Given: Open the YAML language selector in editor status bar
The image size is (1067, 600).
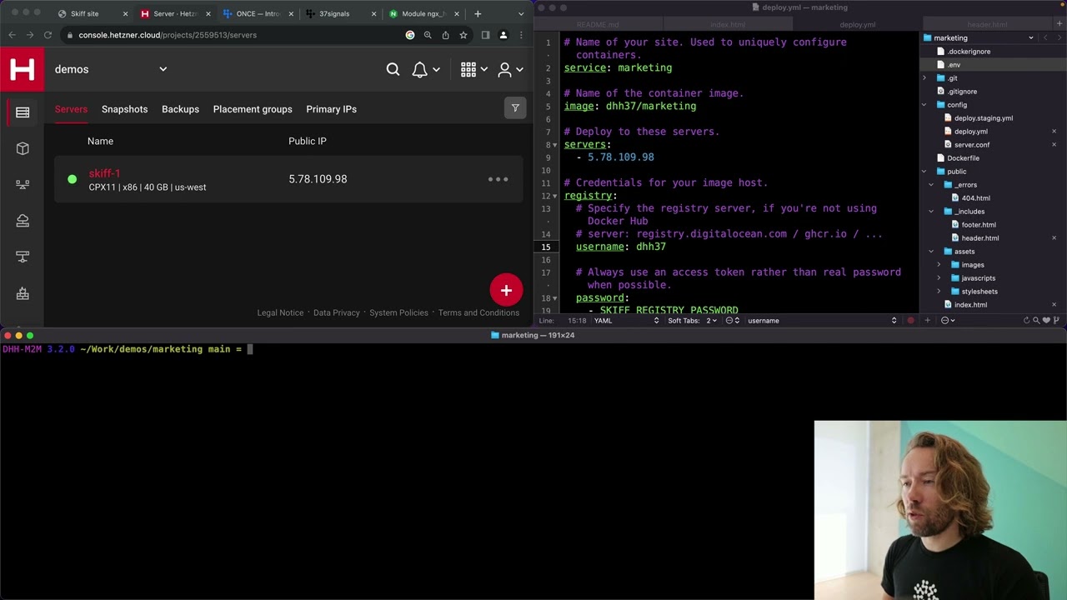Looking at the screenshot, I should pyautogui.click(x=626, y=320).
